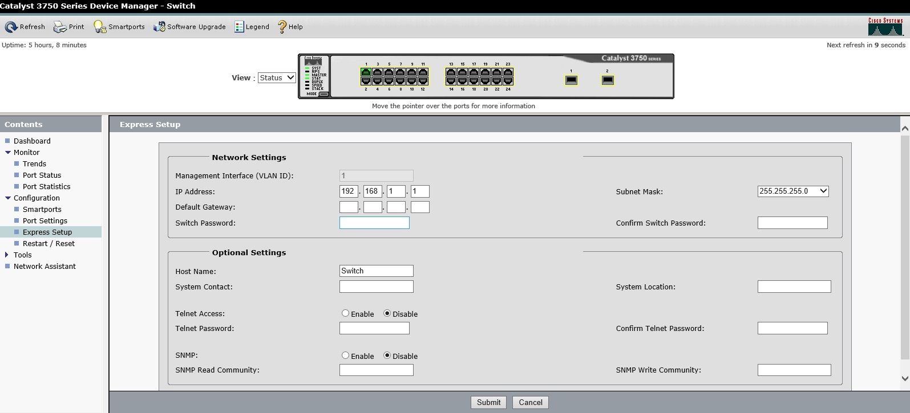
Task: Click the last IP Address octet field
Action: (x=420, y=191)
